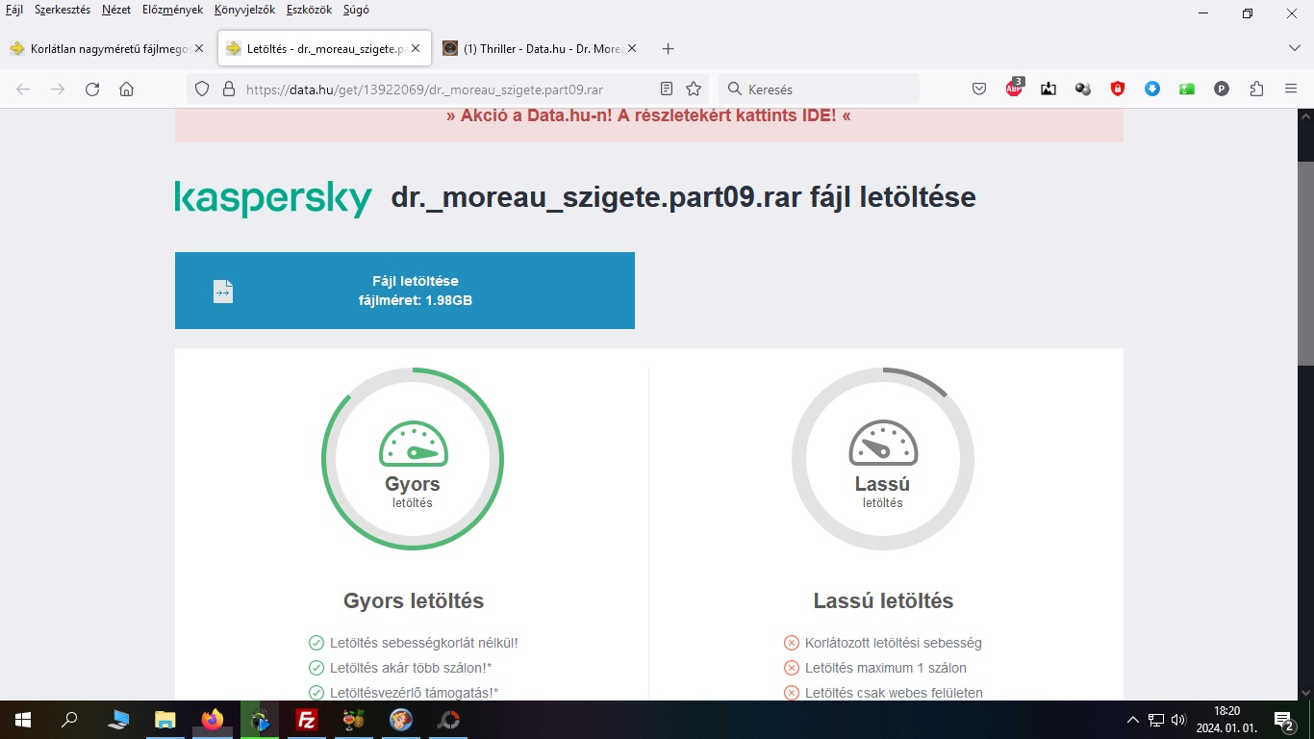1314x739 pixels.
Task: Open Firefox from the taskbar
Action: [213, 720]
